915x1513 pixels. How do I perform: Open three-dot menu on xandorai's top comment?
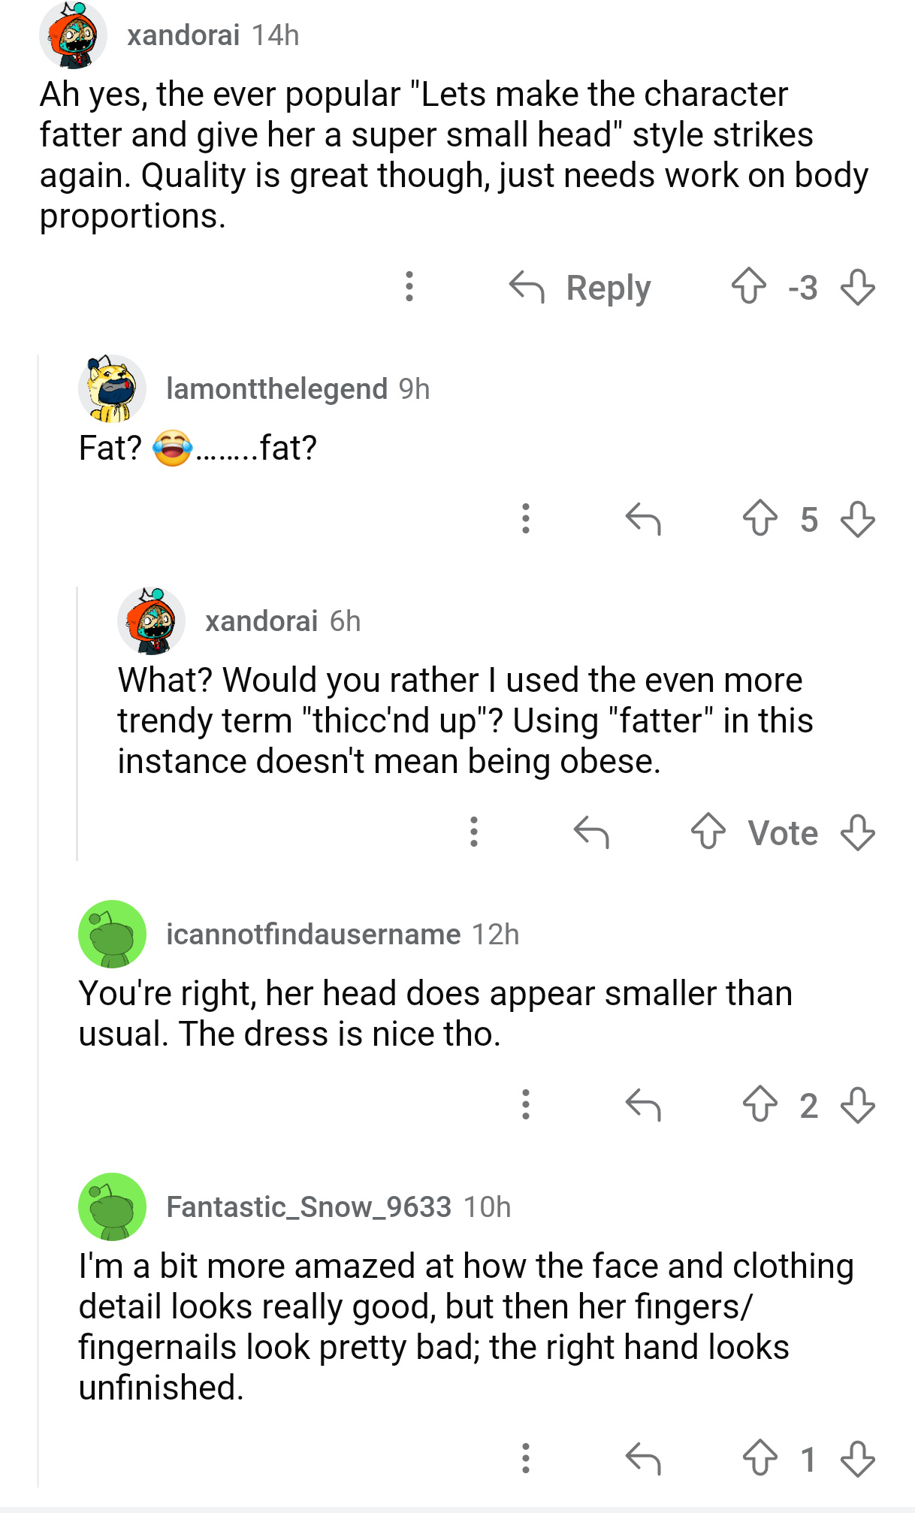(409, 286)
